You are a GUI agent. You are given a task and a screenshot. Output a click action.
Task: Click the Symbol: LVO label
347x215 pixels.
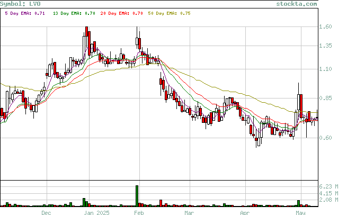(x=20, y=4)
